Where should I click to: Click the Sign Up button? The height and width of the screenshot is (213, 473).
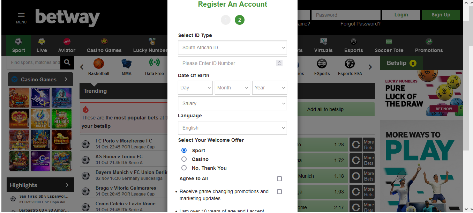[441, 15]
